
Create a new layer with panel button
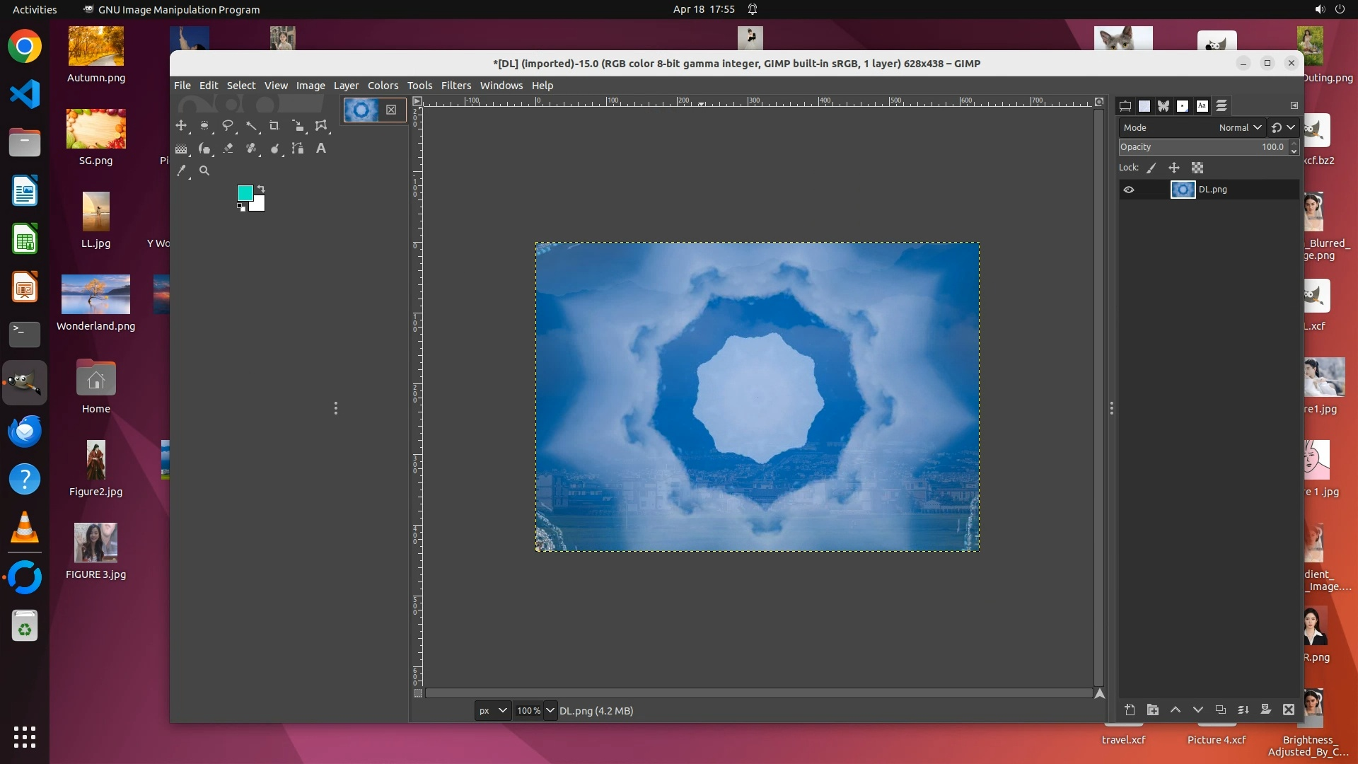pos(1130,710)
